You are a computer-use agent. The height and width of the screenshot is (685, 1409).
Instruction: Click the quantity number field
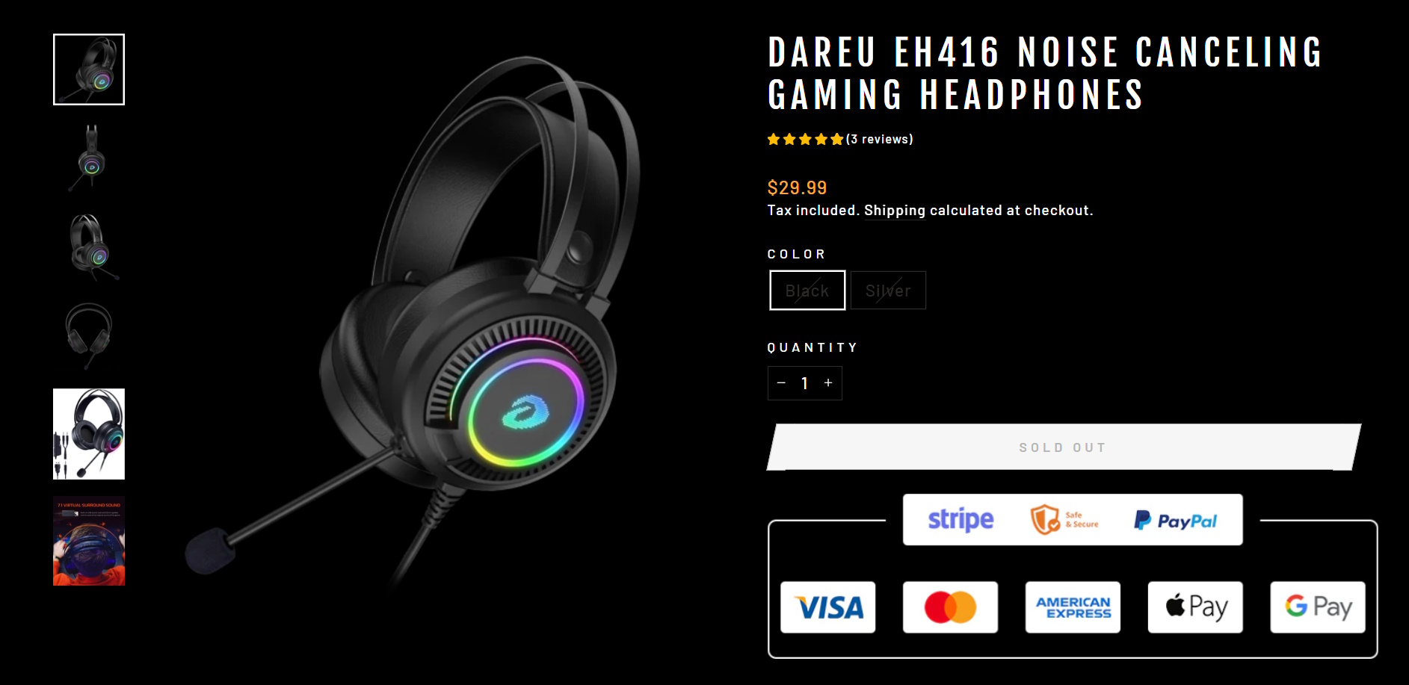click(805, 383)
